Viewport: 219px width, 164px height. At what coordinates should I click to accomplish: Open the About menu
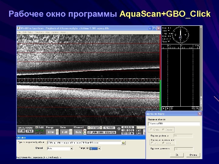[64, 32]
